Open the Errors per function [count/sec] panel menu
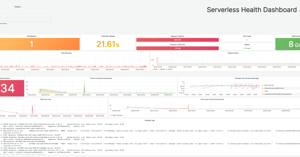 click(x=212, y=99)
